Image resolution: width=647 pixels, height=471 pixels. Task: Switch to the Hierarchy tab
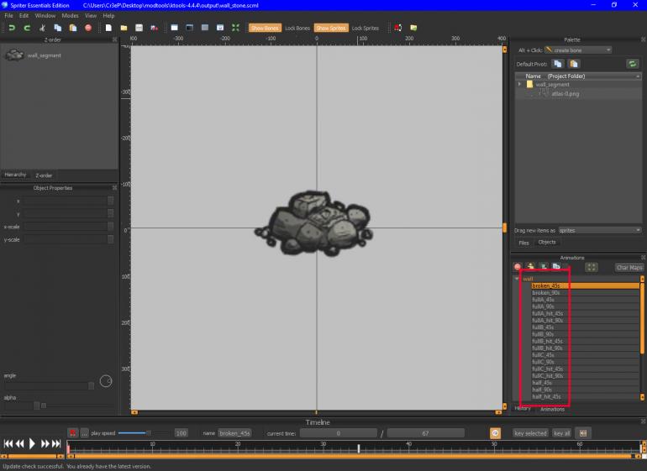[x=16, y=175]
